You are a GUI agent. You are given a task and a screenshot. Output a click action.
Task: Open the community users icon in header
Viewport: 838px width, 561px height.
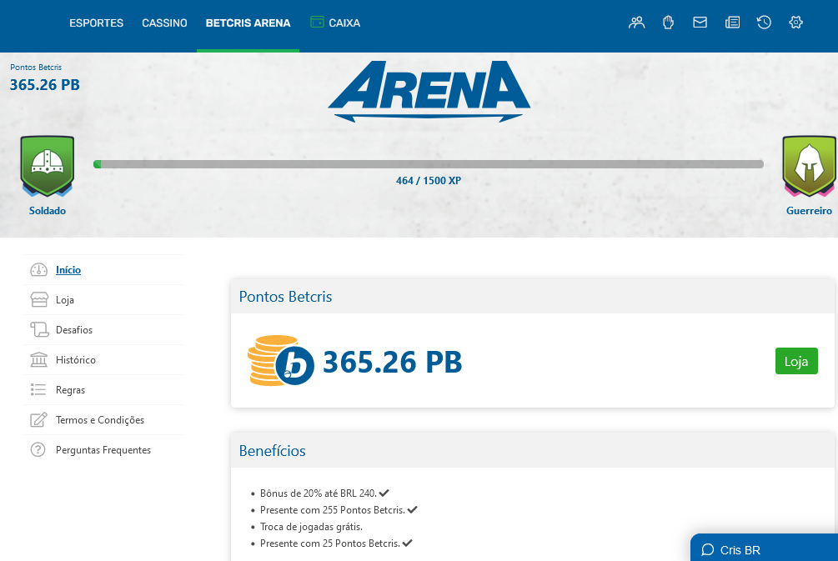636,23
